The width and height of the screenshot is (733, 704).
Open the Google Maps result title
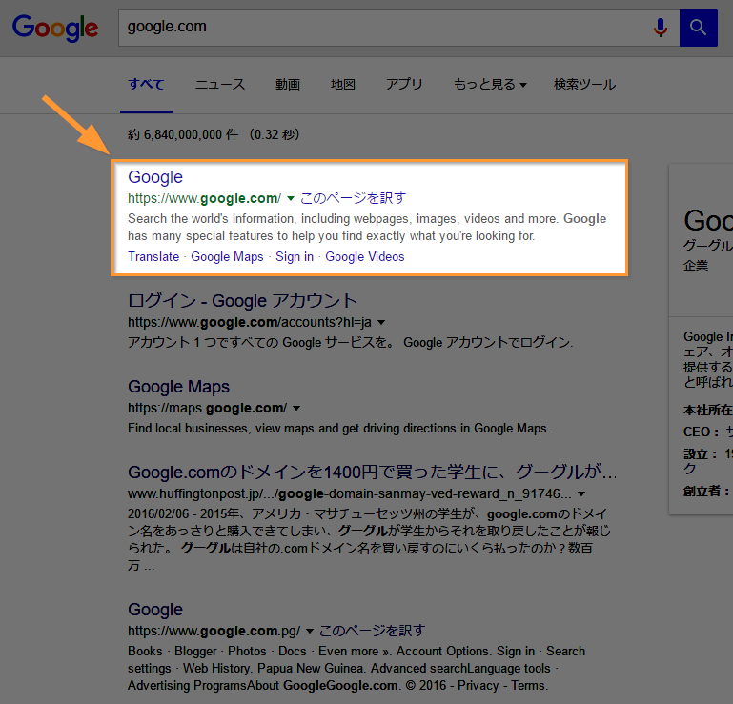pos(178,387)
